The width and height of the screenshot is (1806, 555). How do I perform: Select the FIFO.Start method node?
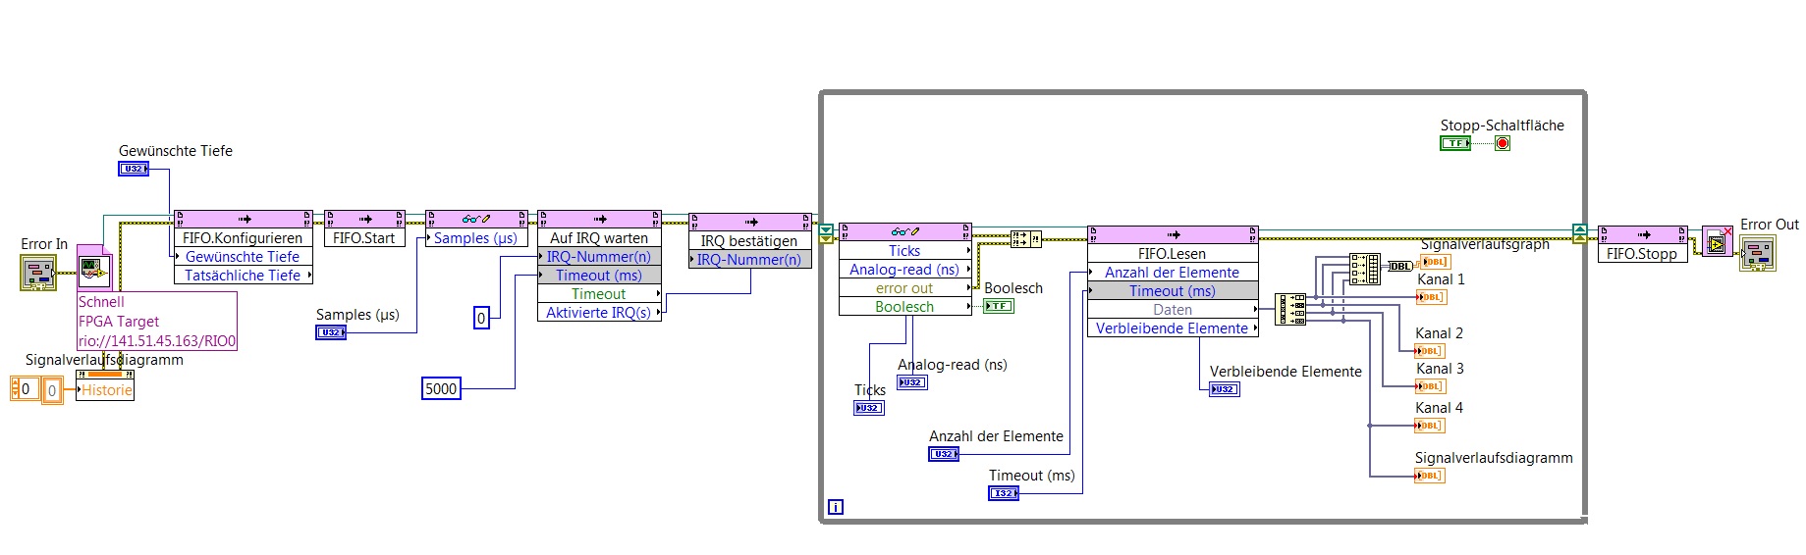(364, 228)
